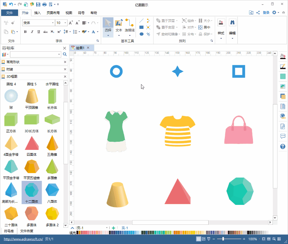The height and width of the screenshot is (244, 288).
Task: Toggle italic formatting
Action: click(32, 32)
